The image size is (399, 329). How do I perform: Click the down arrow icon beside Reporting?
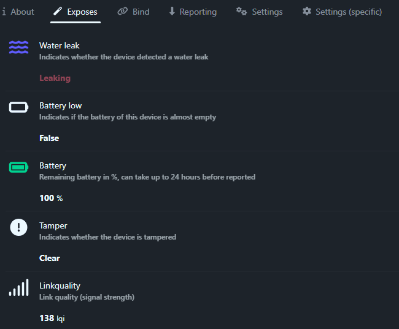tap(172, 12)
